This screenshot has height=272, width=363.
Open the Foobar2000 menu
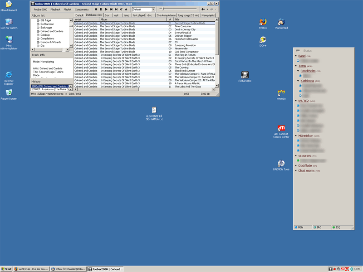pos(40,10)
